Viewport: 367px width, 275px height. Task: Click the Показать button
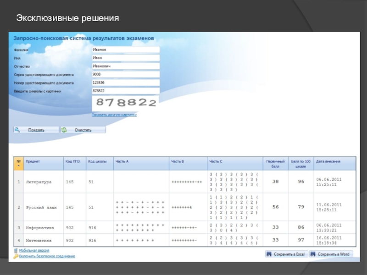pyautogui.click(x=36, y=130)
